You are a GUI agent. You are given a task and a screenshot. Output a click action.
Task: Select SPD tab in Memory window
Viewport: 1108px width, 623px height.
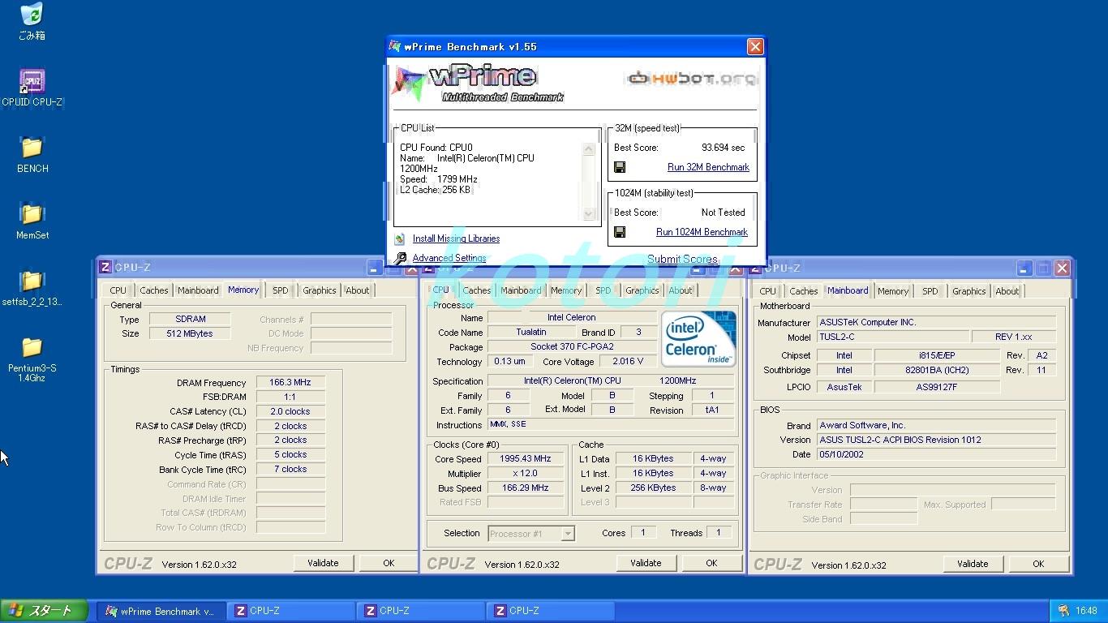pyautogui.click(x=280, y=290)
